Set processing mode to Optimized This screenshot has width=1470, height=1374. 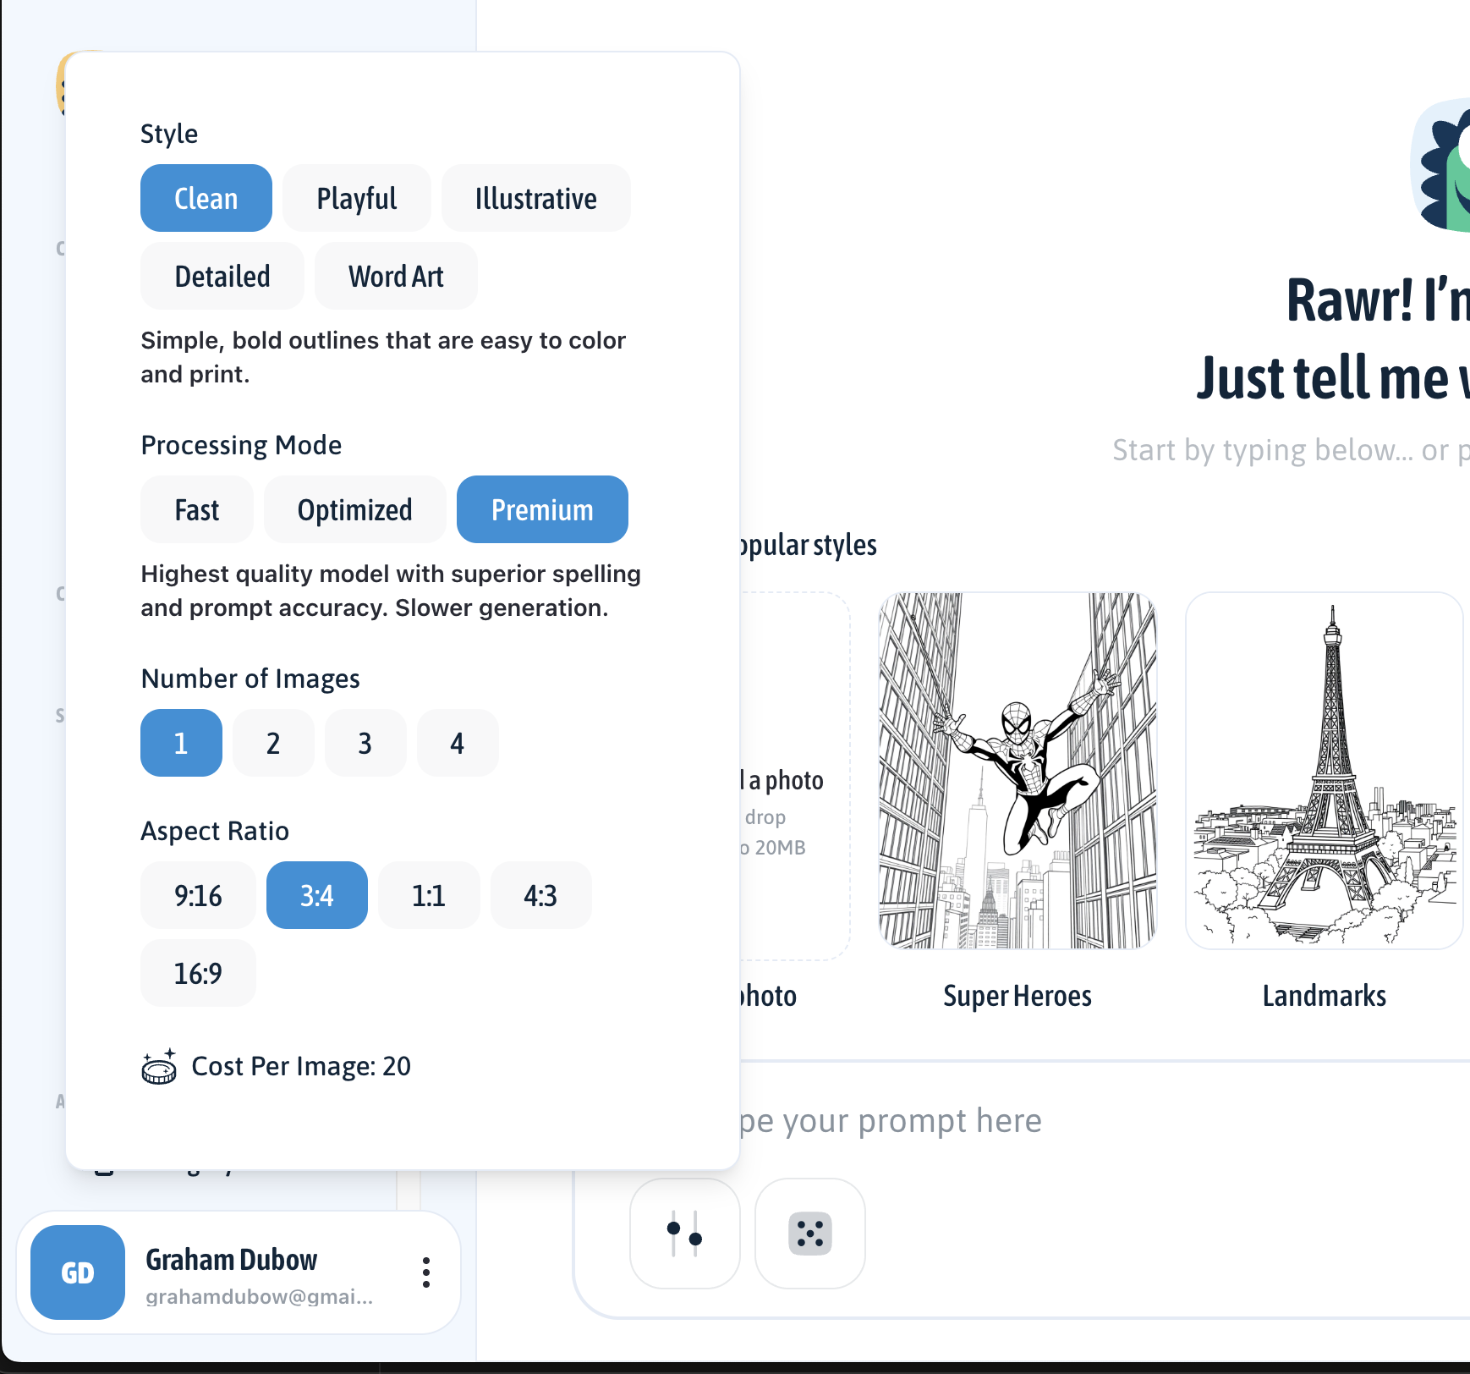(354, 510)
